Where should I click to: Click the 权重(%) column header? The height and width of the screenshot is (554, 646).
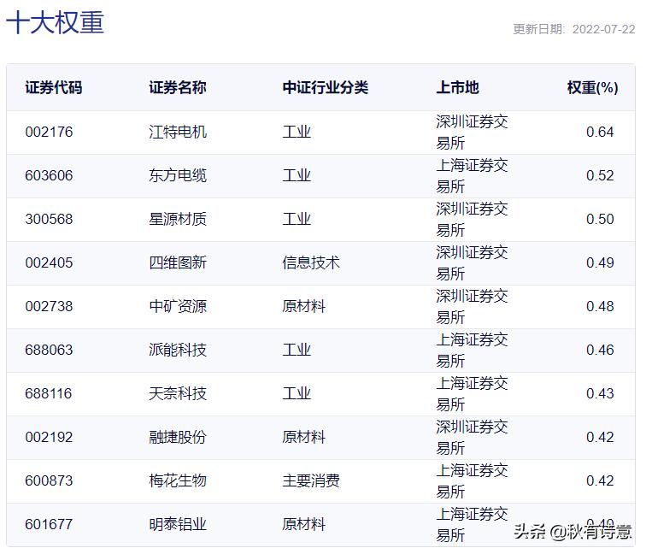tap(592, 87)
